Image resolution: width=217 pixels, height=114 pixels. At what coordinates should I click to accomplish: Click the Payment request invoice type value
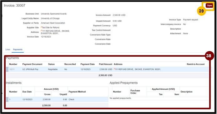[190, 20]
